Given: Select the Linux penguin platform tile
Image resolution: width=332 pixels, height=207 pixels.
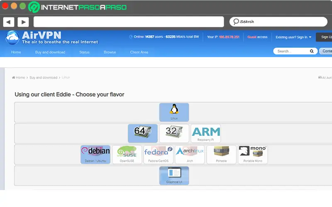Looking at the screenshot, I should click(174, 112).
